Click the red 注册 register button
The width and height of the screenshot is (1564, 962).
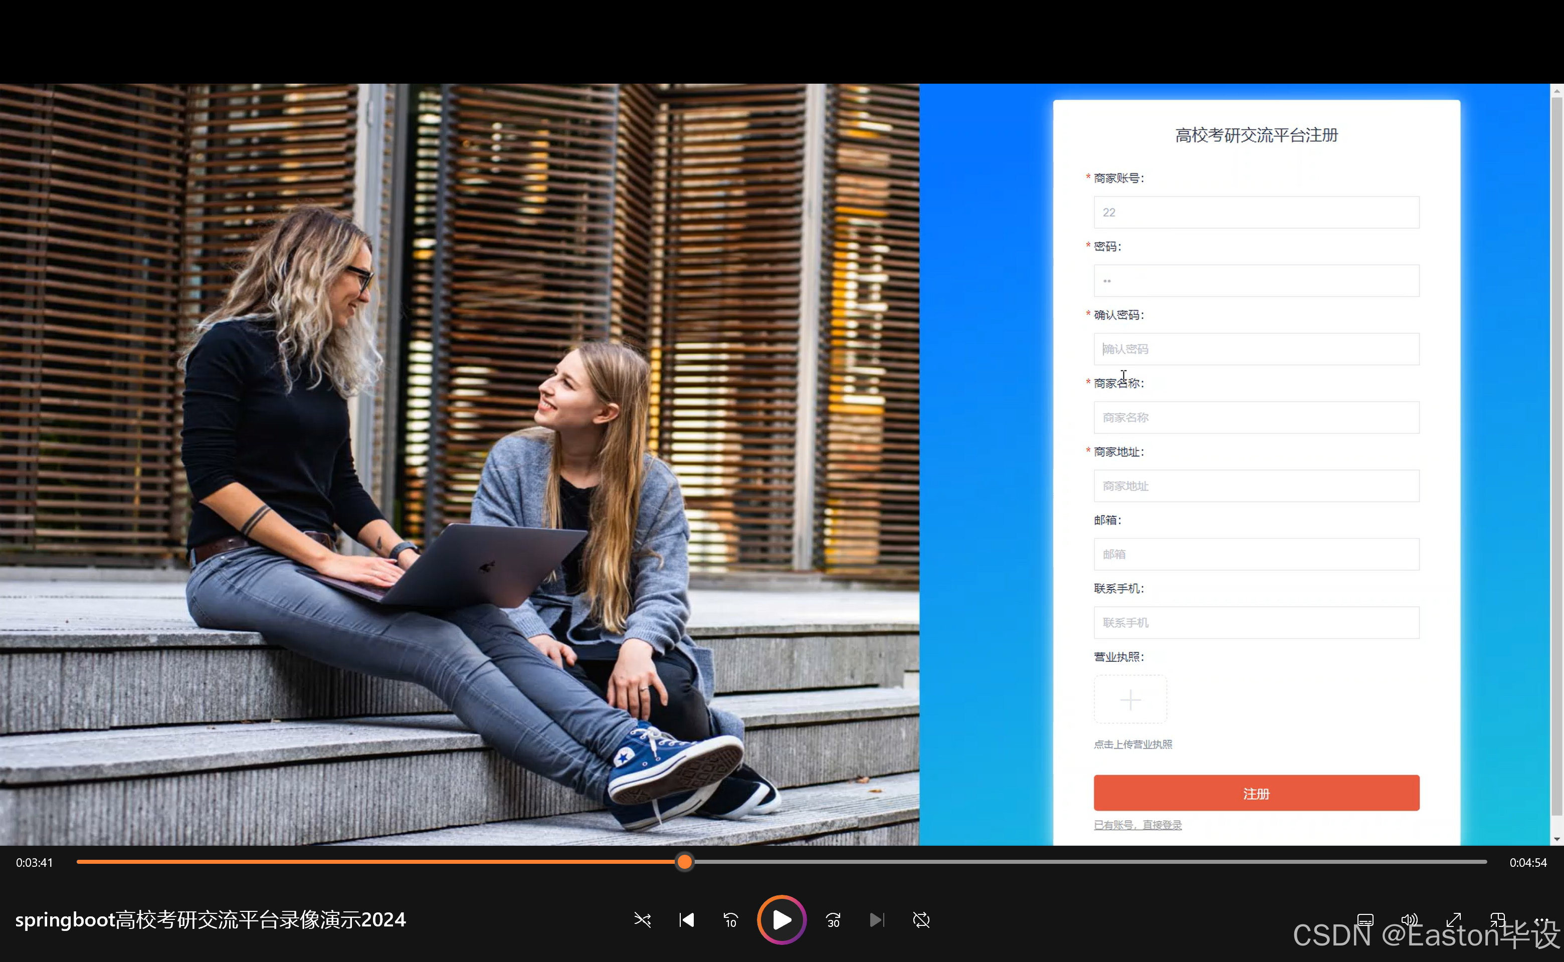1256,793
